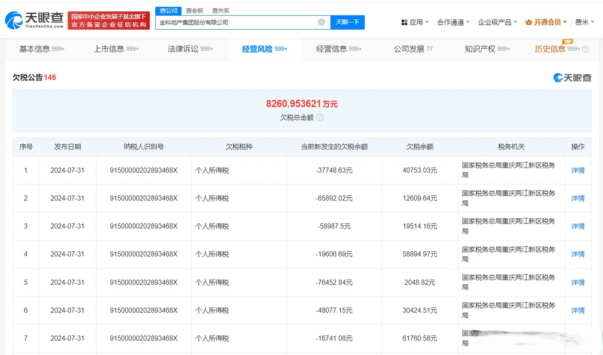This screenshot has height=355, width=603.
Task: Click the 天眼一下 search button
Action: pos(348,22)
